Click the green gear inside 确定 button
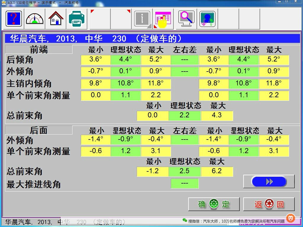This screenshot has height=227, width=303. click(214, 204)
